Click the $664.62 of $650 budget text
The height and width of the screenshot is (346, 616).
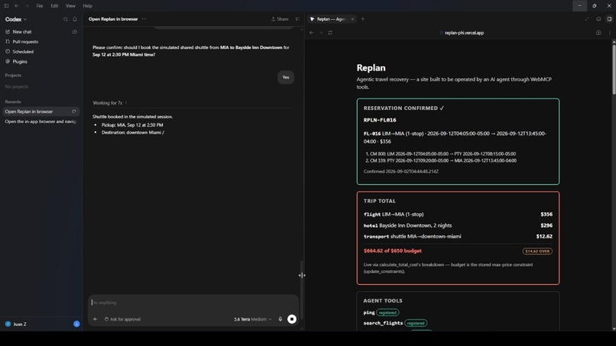tap(393, 251)
